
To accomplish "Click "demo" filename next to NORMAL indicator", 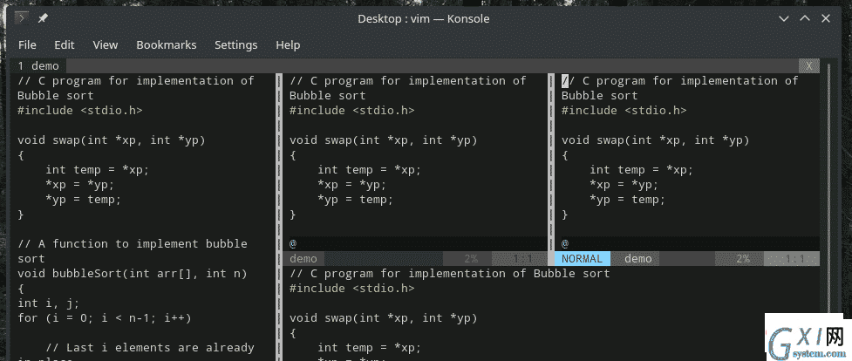I will [x=638, y=259].
